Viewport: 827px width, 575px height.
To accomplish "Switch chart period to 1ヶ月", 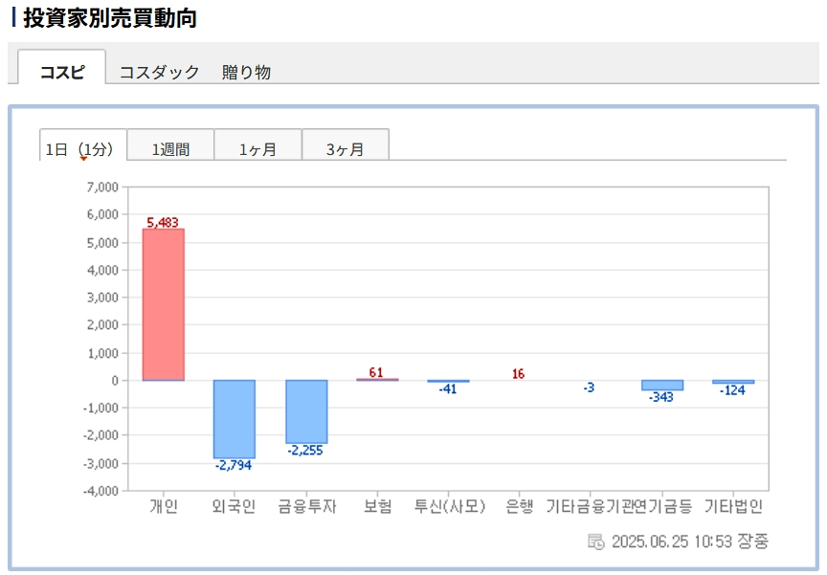I will pyautogui.click(x=257, y=148).
